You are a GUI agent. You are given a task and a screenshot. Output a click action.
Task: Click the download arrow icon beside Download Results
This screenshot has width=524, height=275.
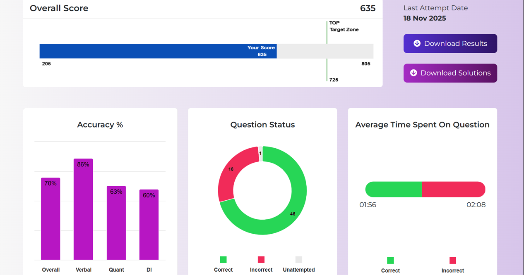[417, 43]
